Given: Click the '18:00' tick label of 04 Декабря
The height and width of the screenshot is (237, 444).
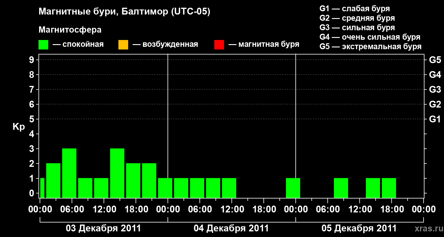Looking at the screenshot, I should click(x=264, y=209).
